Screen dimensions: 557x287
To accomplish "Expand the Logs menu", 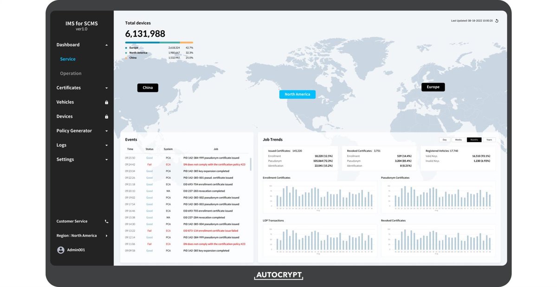I will [x=106, y=146].
